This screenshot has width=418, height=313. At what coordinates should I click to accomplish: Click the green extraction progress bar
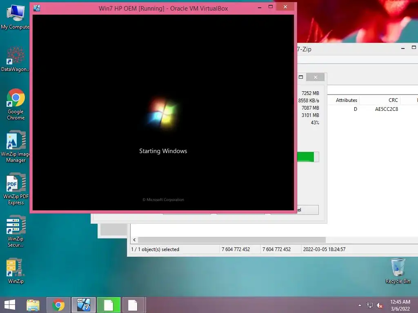tap(308, 157)
